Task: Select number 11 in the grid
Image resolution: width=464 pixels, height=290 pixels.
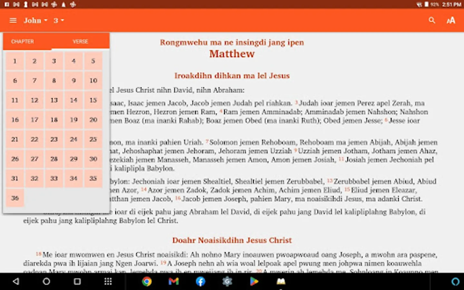Action: [15, 100]
